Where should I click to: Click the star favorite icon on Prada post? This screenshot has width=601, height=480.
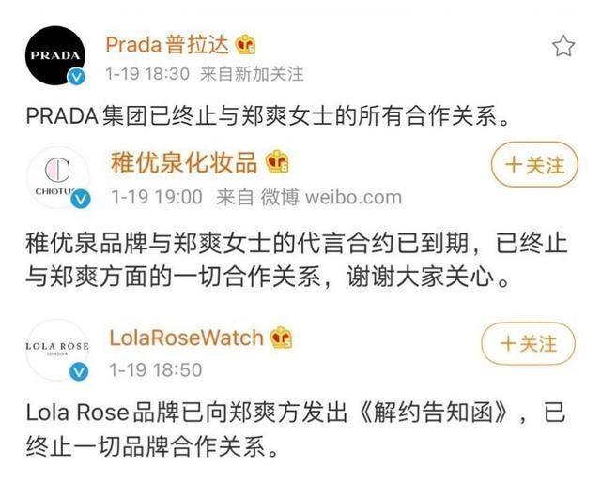562,46
